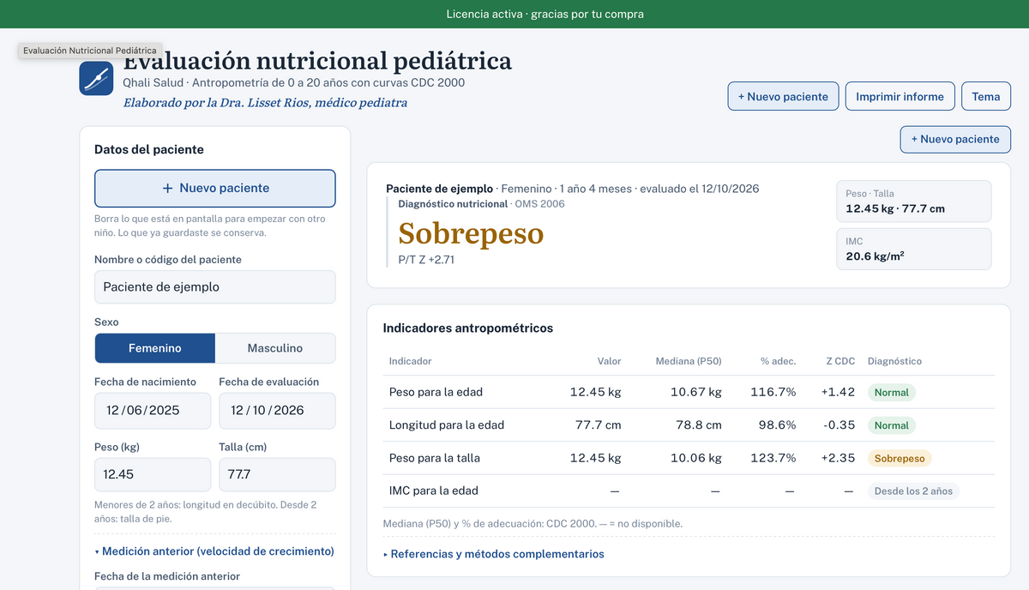Click the Peso para la edad row label
The width and height of the screenshot is (1029, 590).
pyautogui.click(x=436, y=392)
